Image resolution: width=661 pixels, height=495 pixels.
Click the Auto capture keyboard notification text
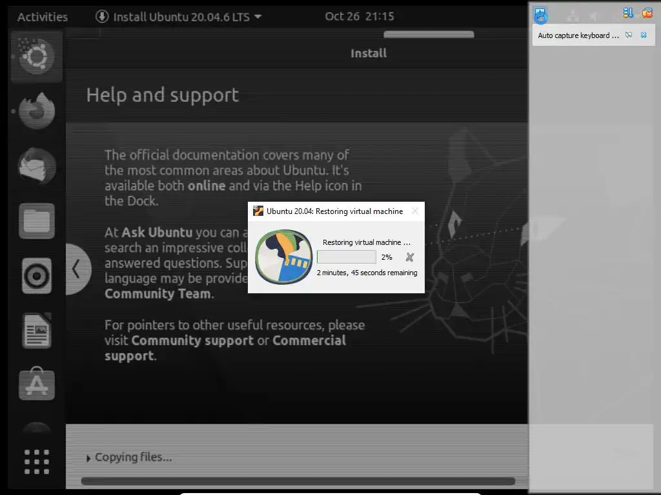(x=578, y=35)
